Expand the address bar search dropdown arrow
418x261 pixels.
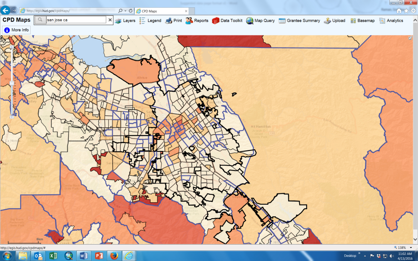[x=125, y=11]
